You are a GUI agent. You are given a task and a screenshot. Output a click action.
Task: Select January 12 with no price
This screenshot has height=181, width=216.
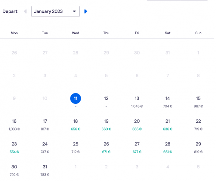tap(106, 102)
